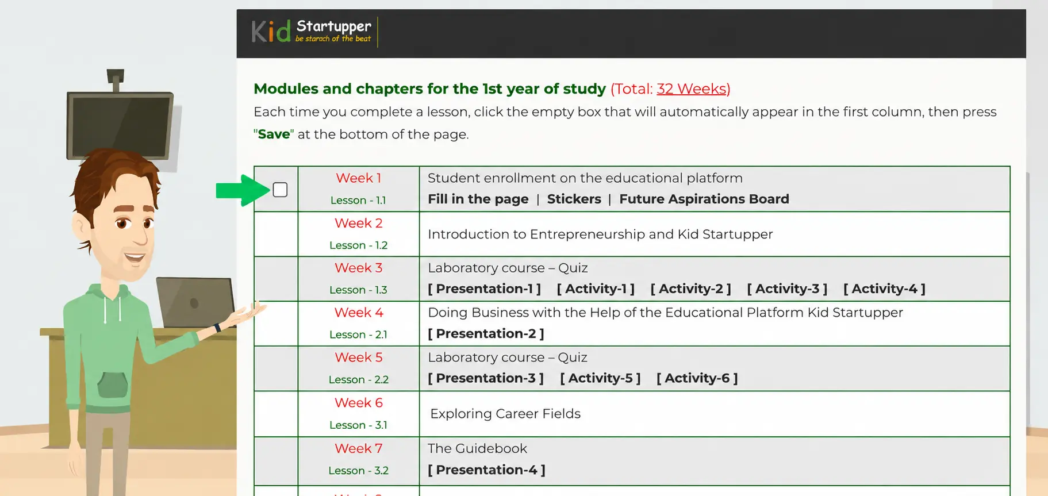This screenshot has width=1048, height=496.
Task: Select the Week 5 label
Action: pos(358,357)
